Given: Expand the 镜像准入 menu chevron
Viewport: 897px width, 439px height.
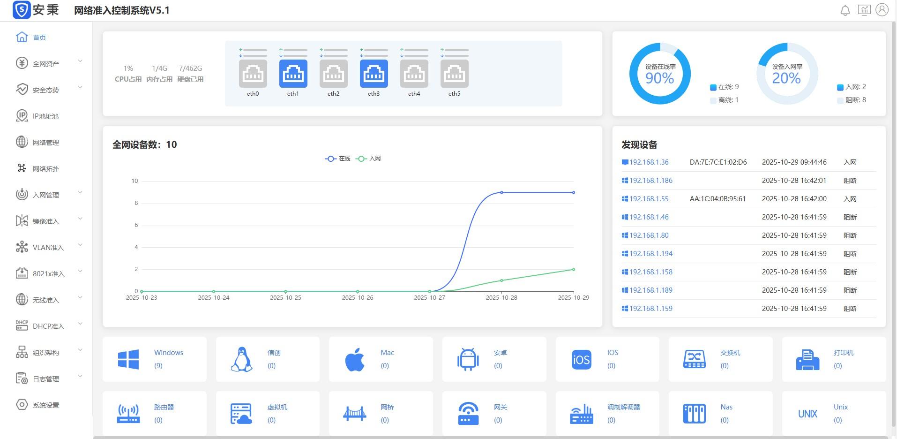Looking at the screenshot, I should tap(80, 219).
